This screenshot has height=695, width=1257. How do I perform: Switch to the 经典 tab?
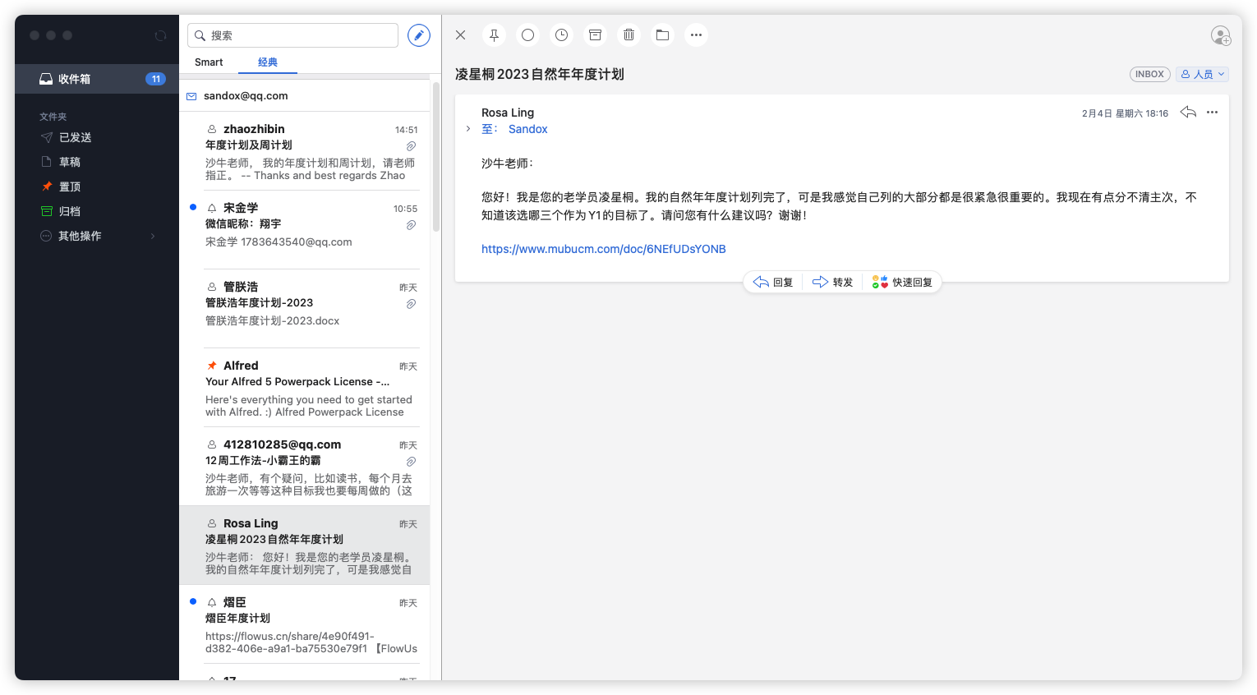268,62
